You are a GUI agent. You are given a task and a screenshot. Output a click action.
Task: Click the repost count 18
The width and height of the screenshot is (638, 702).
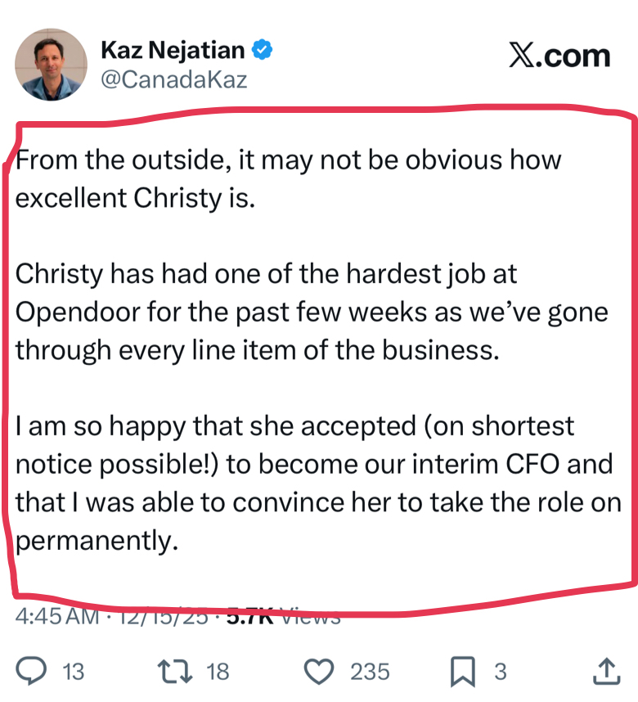218,672
